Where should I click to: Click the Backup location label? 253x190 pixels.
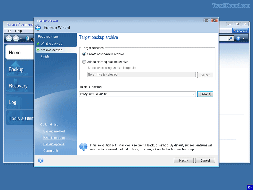click(x=91, y=87)
